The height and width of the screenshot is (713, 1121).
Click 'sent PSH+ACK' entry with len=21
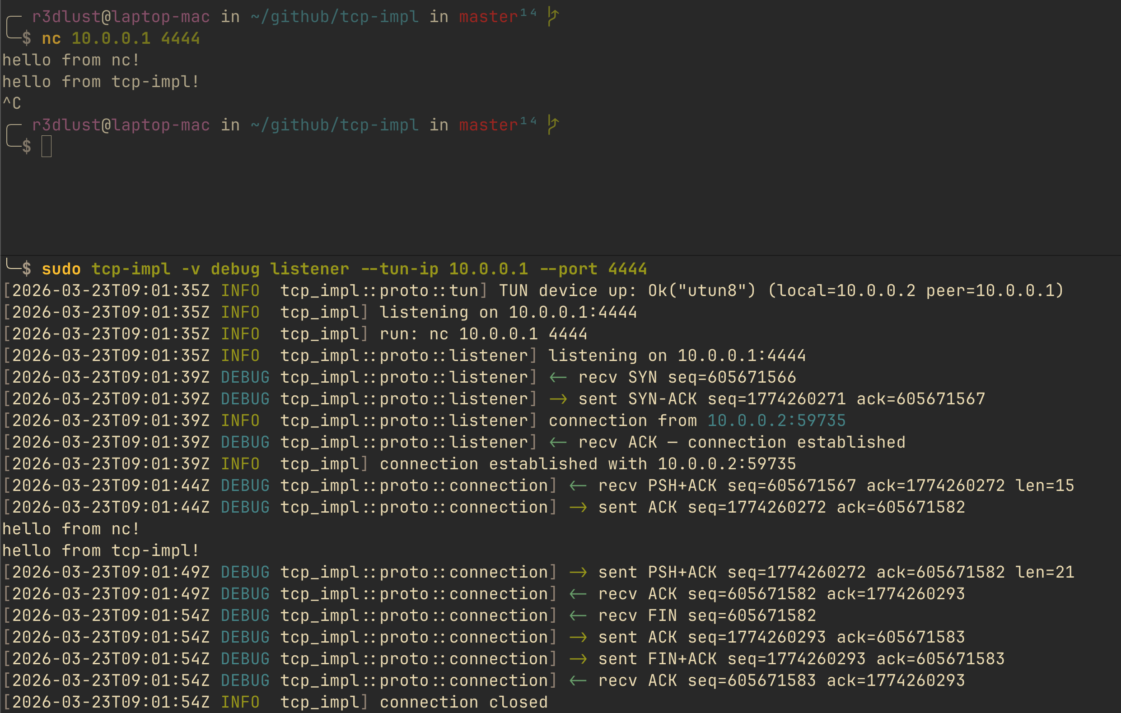[x=836, y=572]
